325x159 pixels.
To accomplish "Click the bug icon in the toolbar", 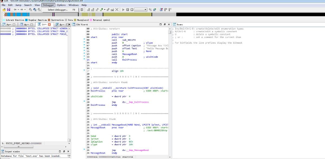I will pyautogui.click(x=82, y=9).
